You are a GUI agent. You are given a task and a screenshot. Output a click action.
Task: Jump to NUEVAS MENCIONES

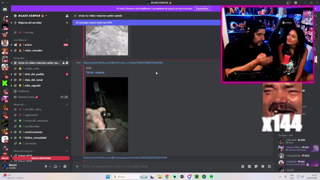(x=41, y=158)
